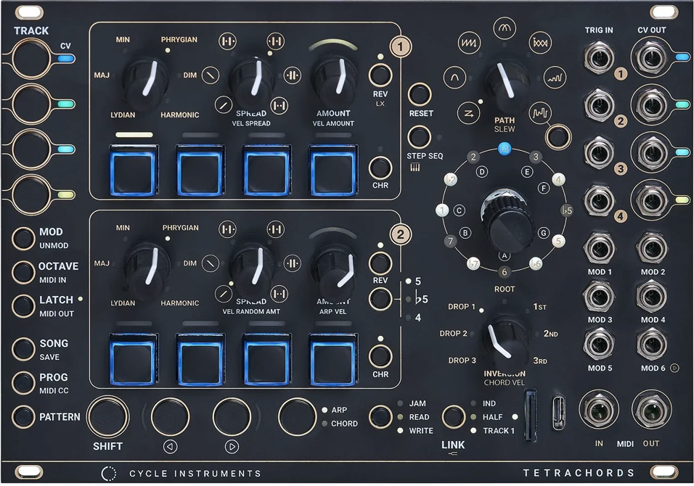Toggle the REV button in section 2
The height and width of the screenshot is (486, 694).
click(380, 263)
